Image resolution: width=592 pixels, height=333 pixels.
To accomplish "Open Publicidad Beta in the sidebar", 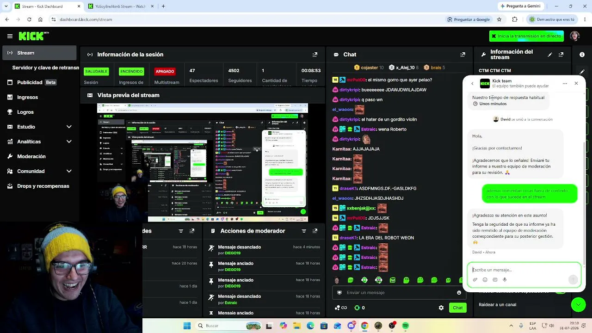I will (x=39, y=82).
